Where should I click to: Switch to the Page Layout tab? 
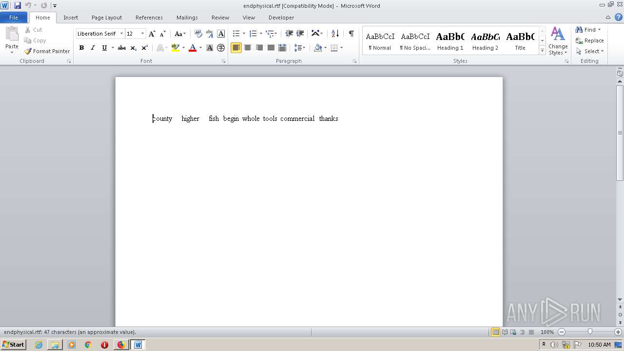(107, 18)
